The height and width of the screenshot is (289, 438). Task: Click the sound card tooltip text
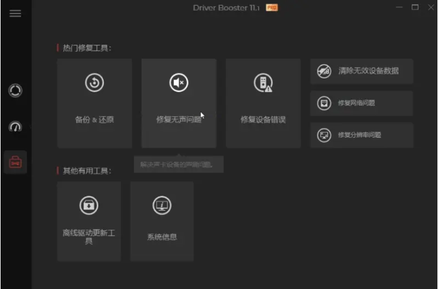click(x=176, y=165)
